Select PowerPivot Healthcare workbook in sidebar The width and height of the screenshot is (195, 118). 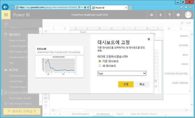18,93
